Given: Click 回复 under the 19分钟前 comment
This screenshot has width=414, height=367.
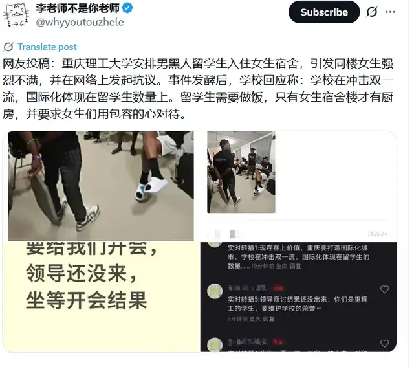Looking at the screenshot, I should [296, 266].
